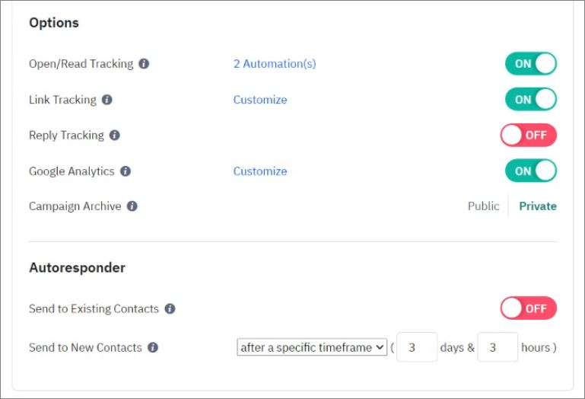
Task: Click the hours input field
Action: (498, 347)
